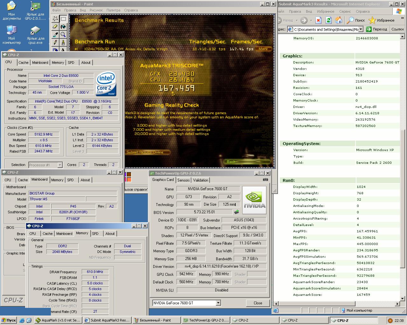
Task: Open the Пуск start button
Action: click(x=9, y=321)
